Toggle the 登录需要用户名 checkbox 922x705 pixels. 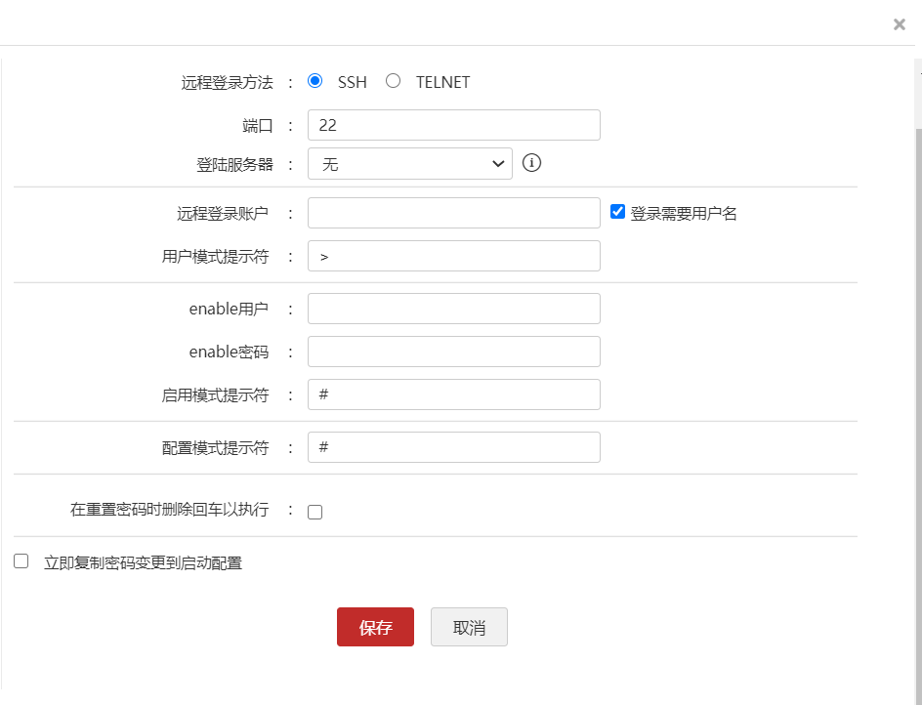pyautogui.click(x=617, y=212)
